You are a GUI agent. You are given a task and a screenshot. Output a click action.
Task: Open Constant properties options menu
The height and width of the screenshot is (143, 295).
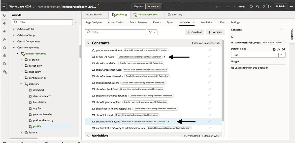click(282, 30)
